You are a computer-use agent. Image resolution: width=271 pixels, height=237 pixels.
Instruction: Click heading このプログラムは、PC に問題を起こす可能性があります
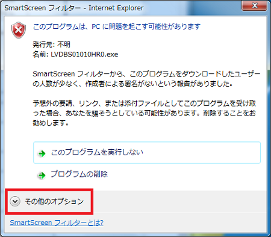[117, 26]
